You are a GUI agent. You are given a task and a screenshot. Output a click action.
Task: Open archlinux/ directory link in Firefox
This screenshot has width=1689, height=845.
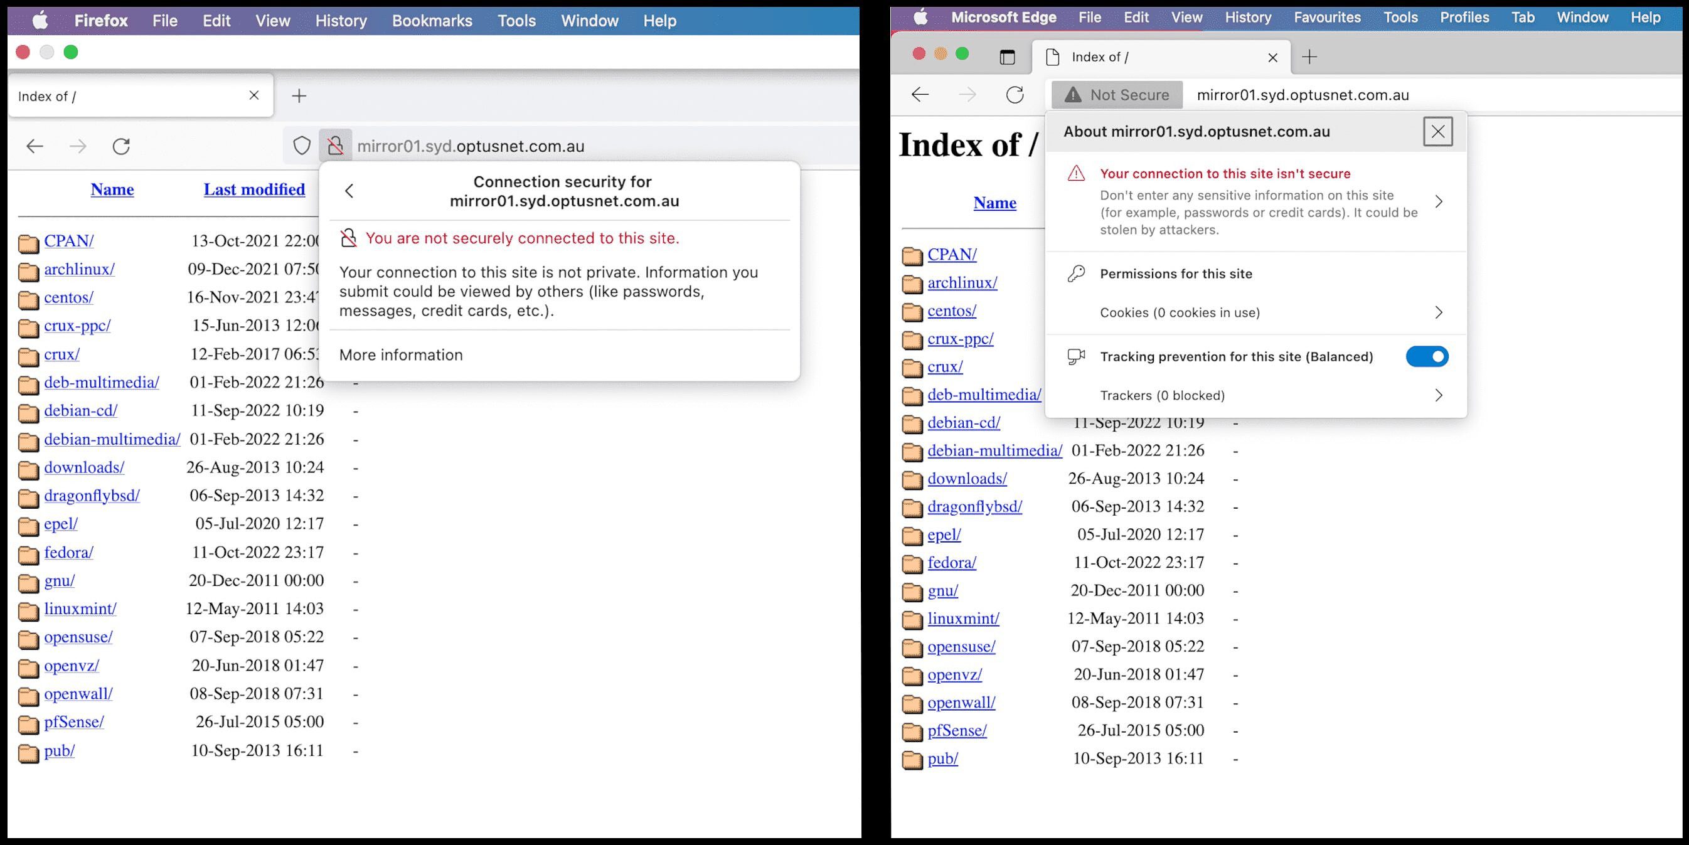click(x=79, y=268)
